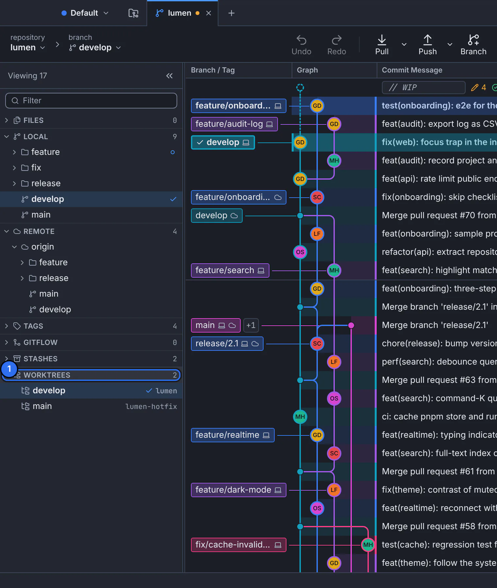This screenshot has width=497, height=588.
Task: Expand the GITFLOW section
Action: pos(7,342)
